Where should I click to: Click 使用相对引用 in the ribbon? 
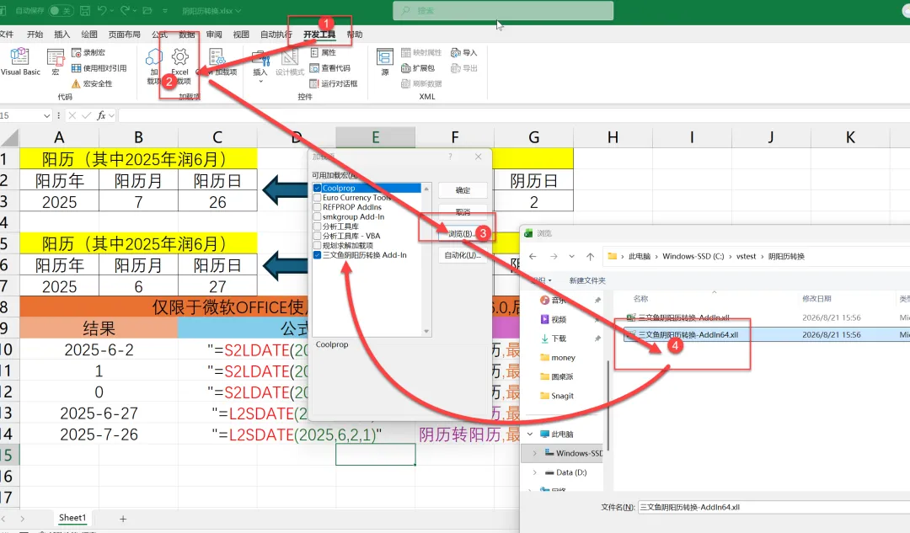click(x=99, y=68)
